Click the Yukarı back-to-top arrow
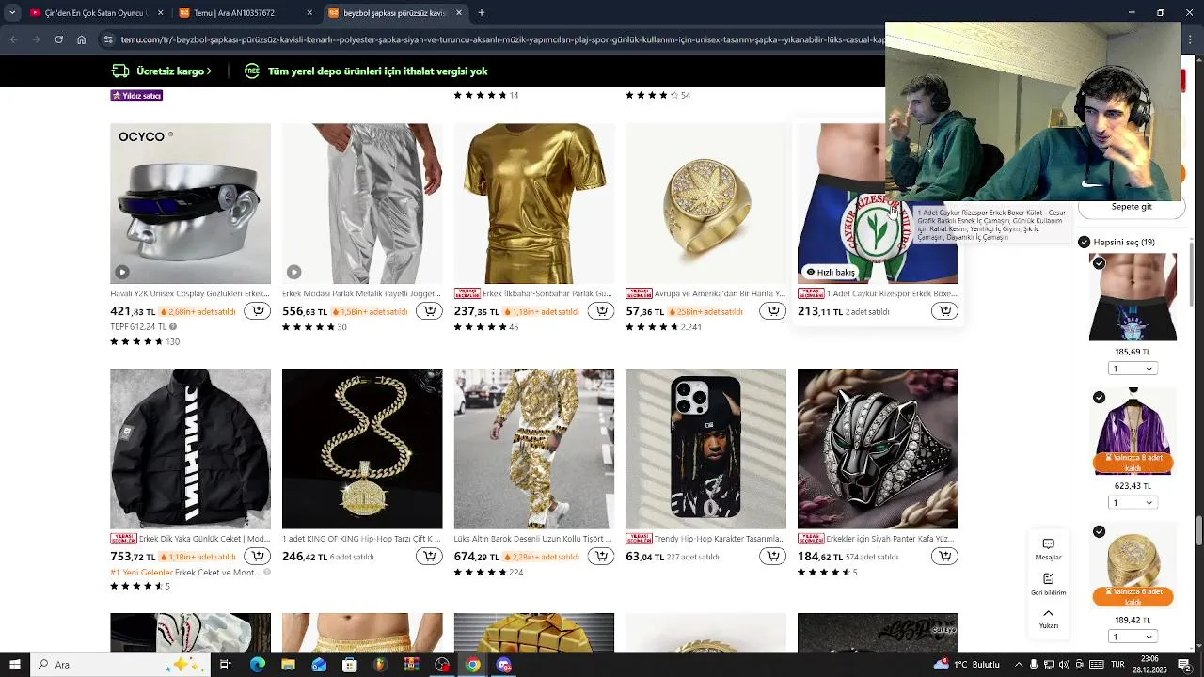Viewport: 1204px width, 677px height. (x=1048, y=619)
